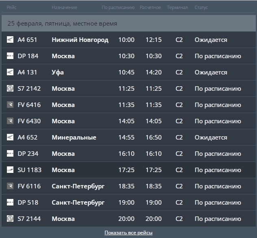The height and width of the screenshot is (238, 257).
Task: Click the 'Рейс' column header
Action: (x=11, y=7)
